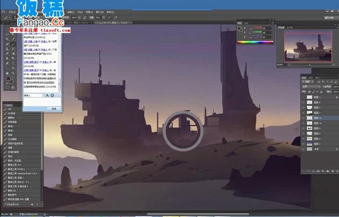This screenshot has height=217, width=339.
Task: Switch to the 色板 (Swatches) tab
Action: (246, 23)
